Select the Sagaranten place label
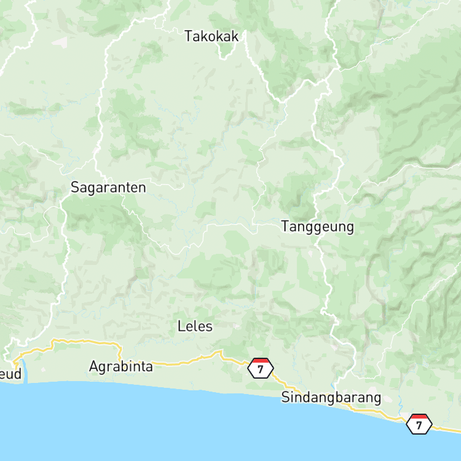This screenshot has height=461, width=461. point(108,187)
